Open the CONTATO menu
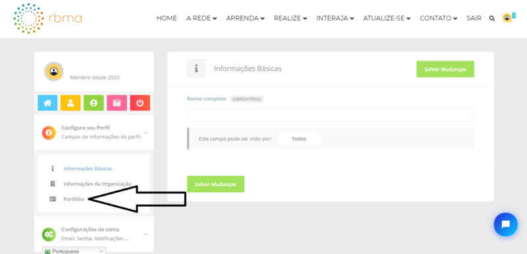 tap(439, 18)
